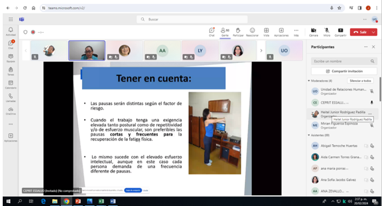The image size is (382, 206).
Task: Click the browser address bar URL
Action: tap(67, 8)
